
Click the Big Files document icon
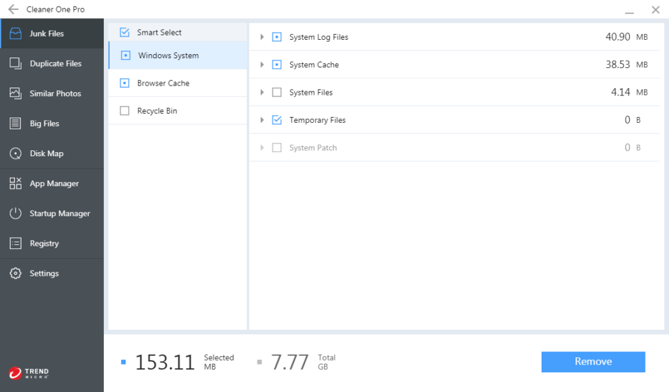pyautogui.click(x=16, y=123)
